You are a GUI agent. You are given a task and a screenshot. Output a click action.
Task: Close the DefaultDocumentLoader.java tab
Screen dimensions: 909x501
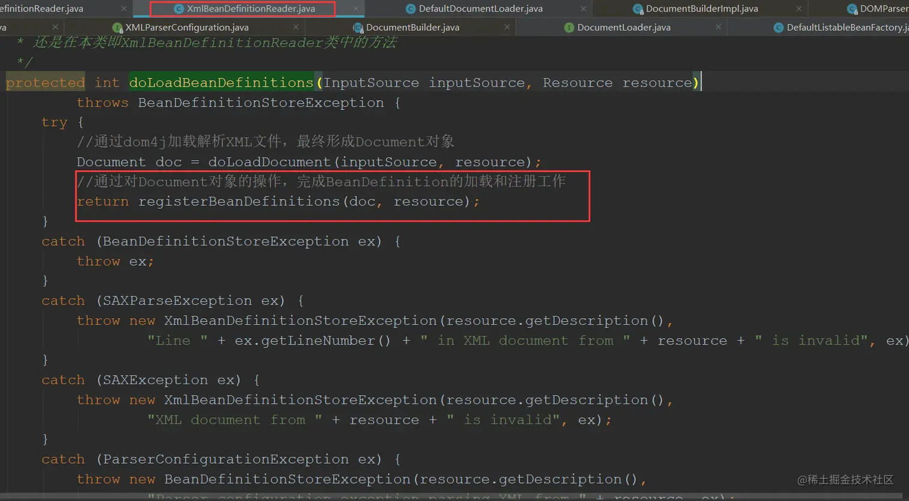(x=583, y=9)
